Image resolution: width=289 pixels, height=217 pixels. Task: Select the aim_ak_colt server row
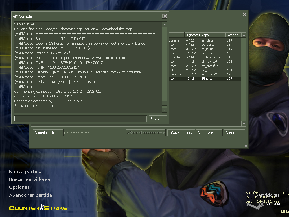pyautogui.click(x=205, y=62)
